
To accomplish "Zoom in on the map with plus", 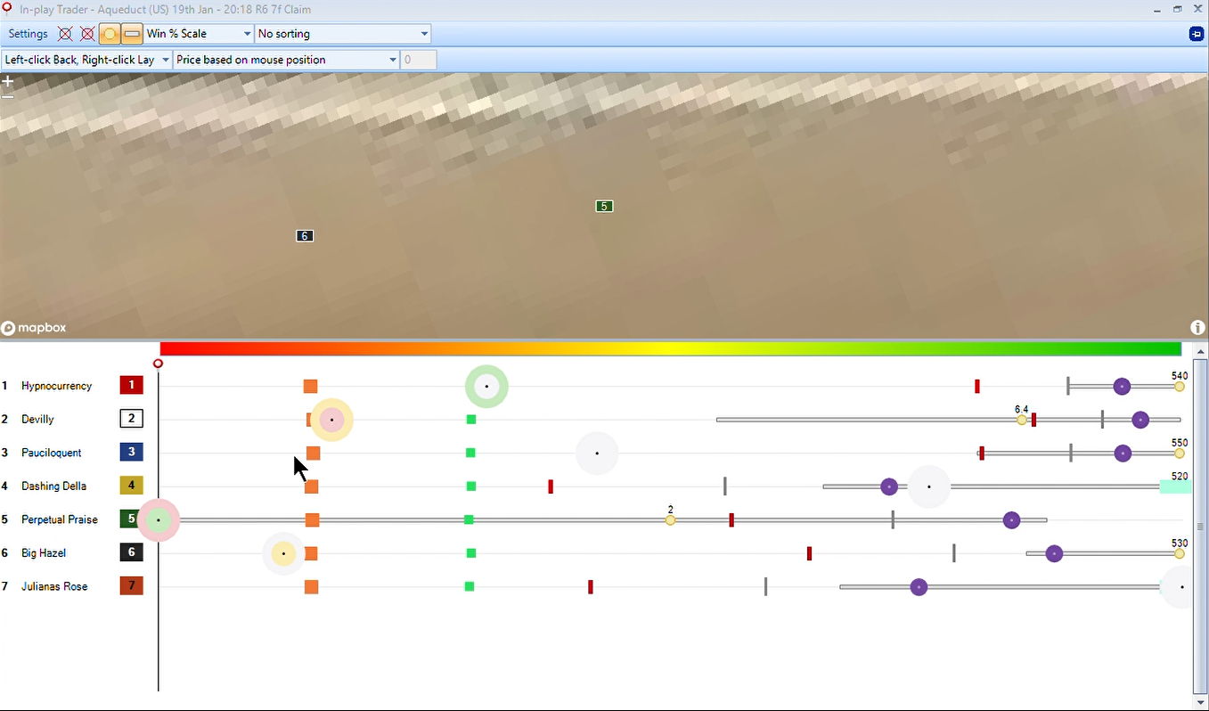I will click(x=7, y=81).
